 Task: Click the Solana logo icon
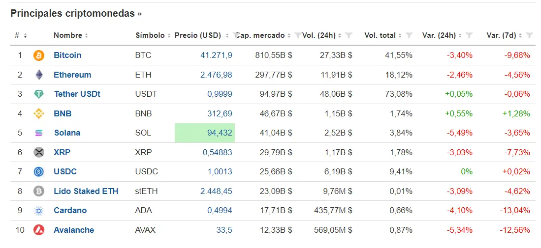(39, 133)
